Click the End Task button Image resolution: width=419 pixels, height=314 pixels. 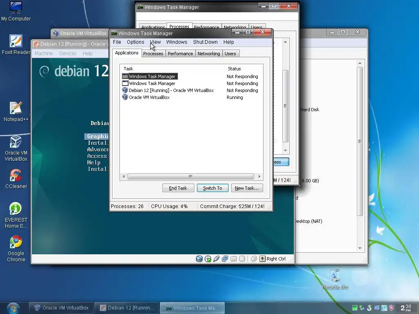[x=178, y=188]
